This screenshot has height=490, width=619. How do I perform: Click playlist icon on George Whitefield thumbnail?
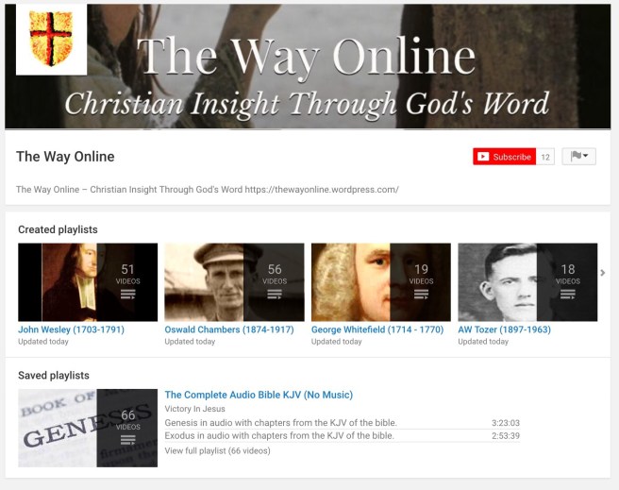(421, 295)
